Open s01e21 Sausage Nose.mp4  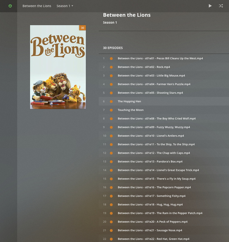coord(150,230)
